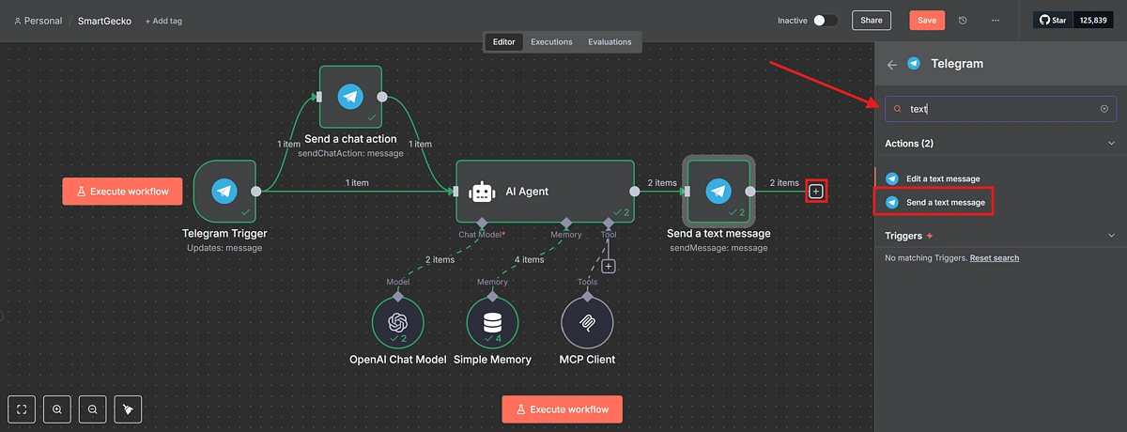Click the zoom in canvas icon

[x=57, y=409]
